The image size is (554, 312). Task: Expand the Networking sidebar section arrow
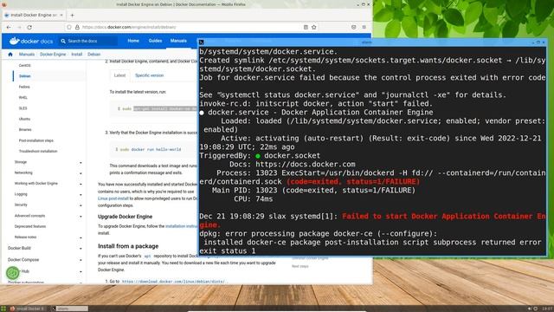click(81, 173)
